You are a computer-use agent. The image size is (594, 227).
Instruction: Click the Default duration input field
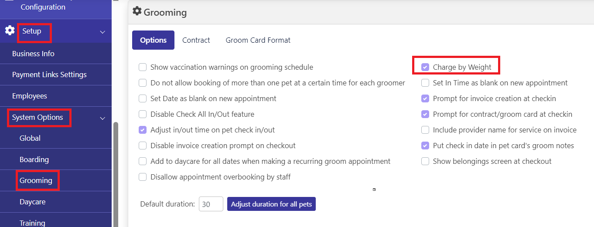click(211, 204)
